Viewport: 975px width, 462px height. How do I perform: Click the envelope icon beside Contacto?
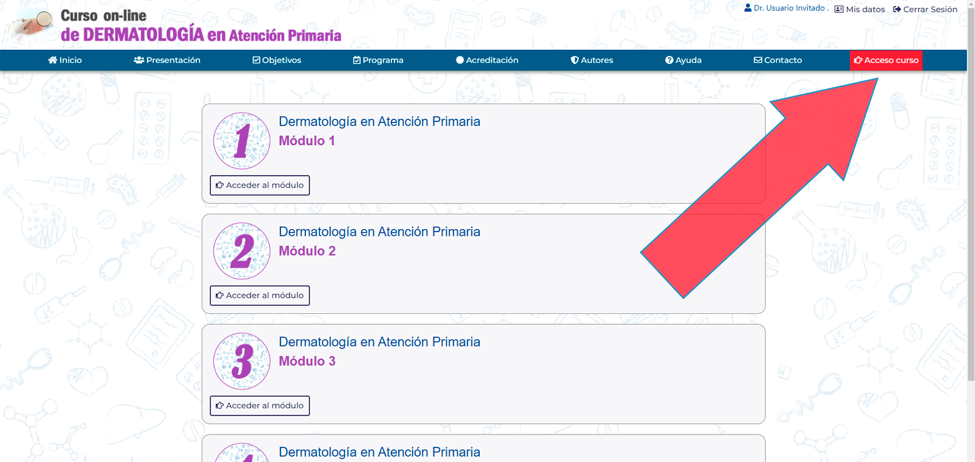758,60
